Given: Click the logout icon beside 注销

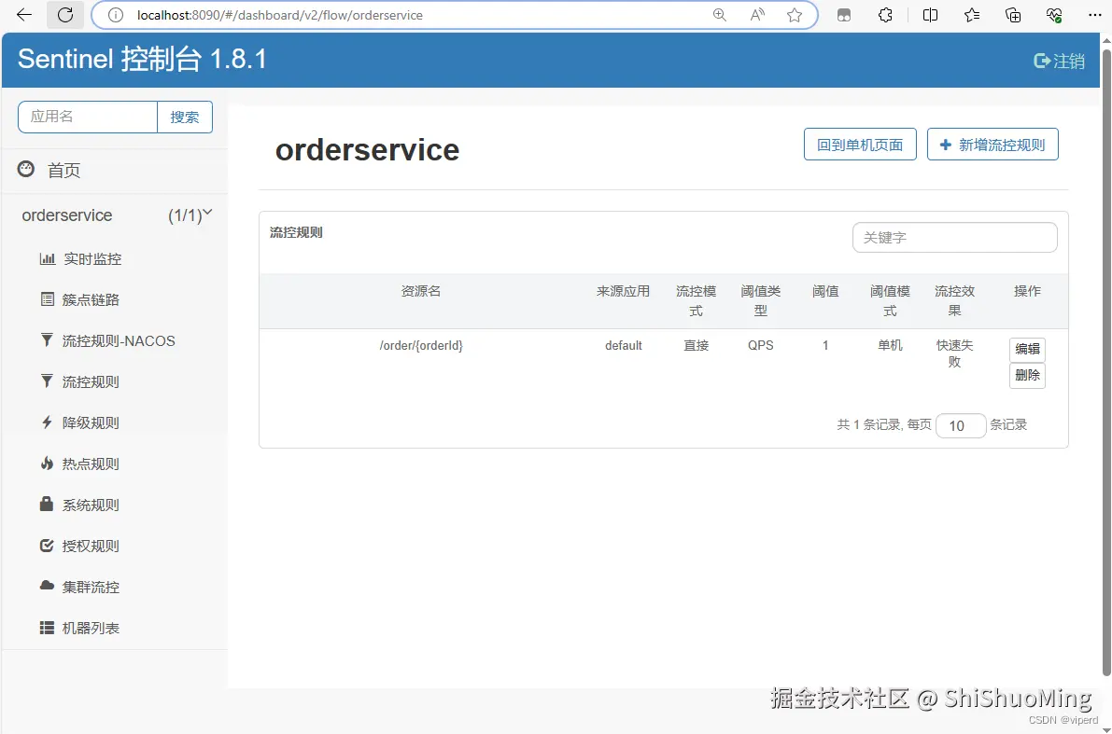Looking at the screenshot, I should [1042, 61].
